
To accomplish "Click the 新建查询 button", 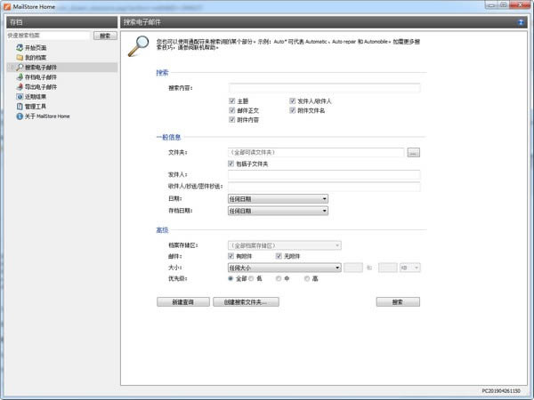I will 182,302.
